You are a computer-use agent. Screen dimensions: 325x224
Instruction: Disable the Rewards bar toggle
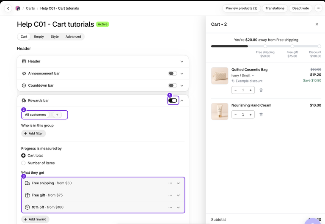click(x=173, y=101)
